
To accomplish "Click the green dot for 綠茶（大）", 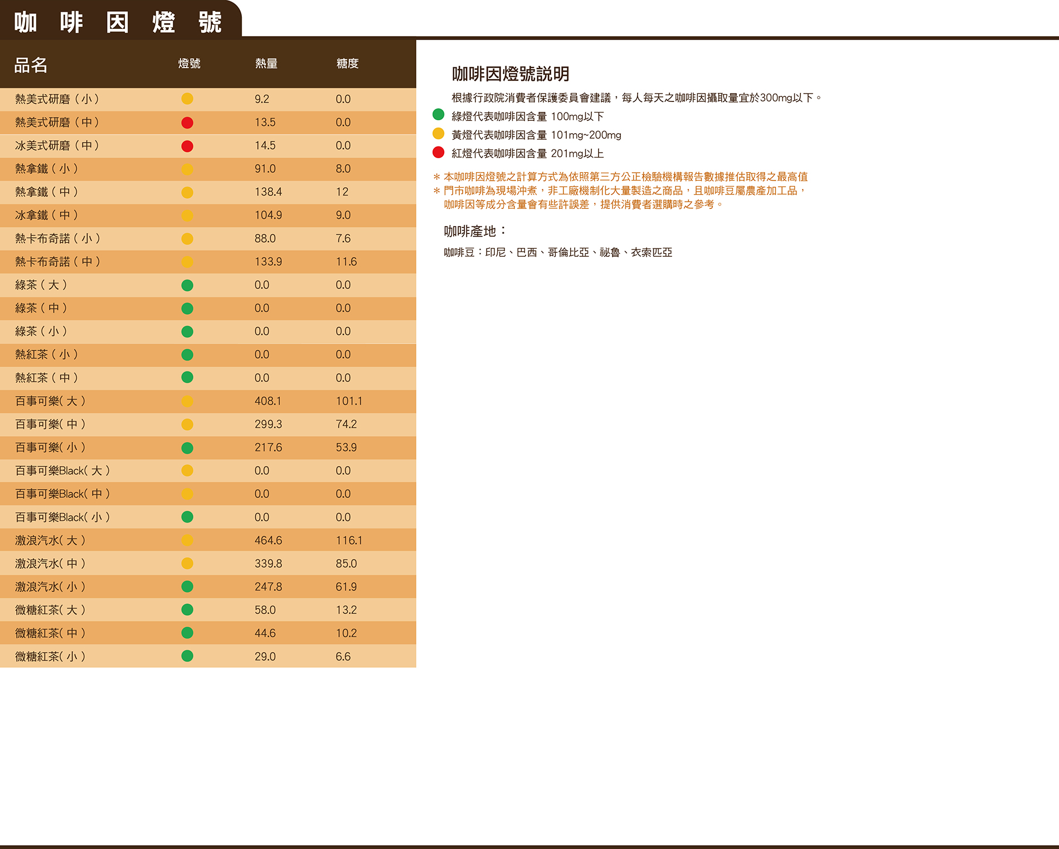I will click(187, 285).
